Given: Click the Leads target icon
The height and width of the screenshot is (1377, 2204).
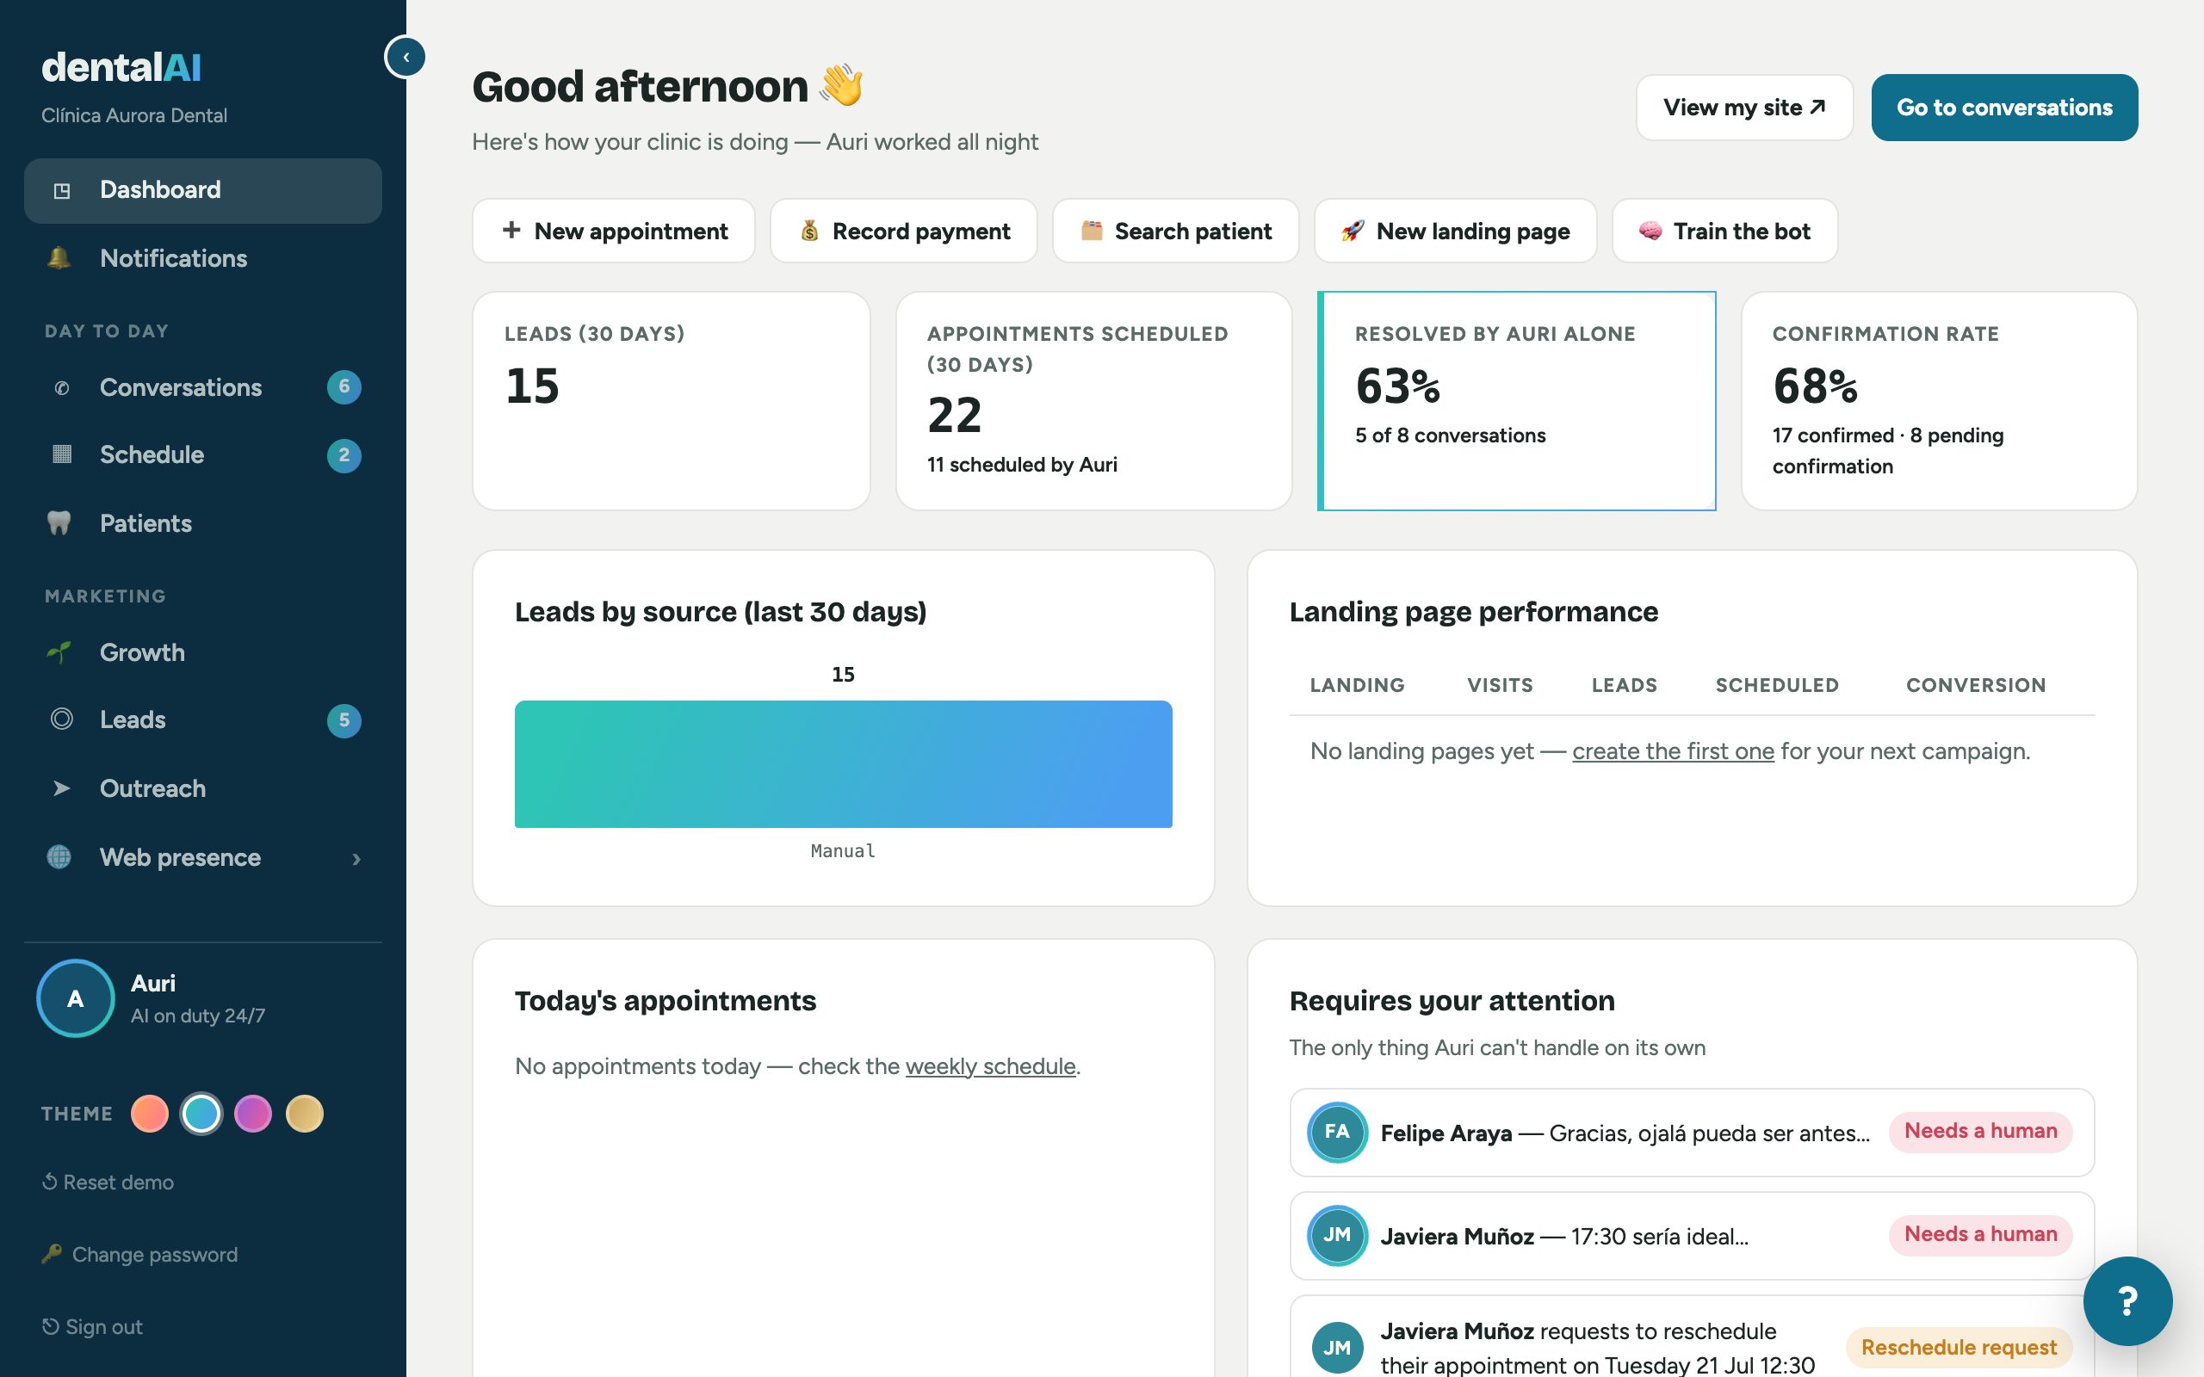Looking at the screenshot, I should (61, 719).
